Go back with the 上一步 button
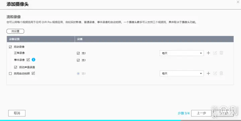The height and width of the screenshot is (121, 241). point(202,113)
